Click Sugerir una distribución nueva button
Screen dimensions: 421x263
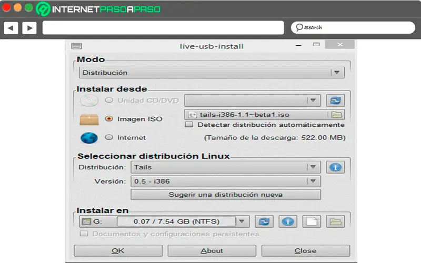(226, 195)
